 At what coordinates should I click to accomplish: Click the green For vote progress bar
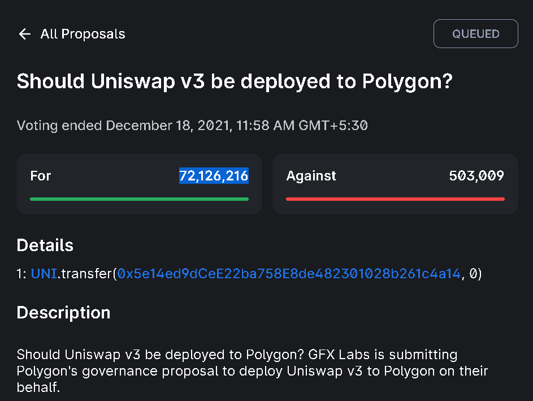[139, 199]
